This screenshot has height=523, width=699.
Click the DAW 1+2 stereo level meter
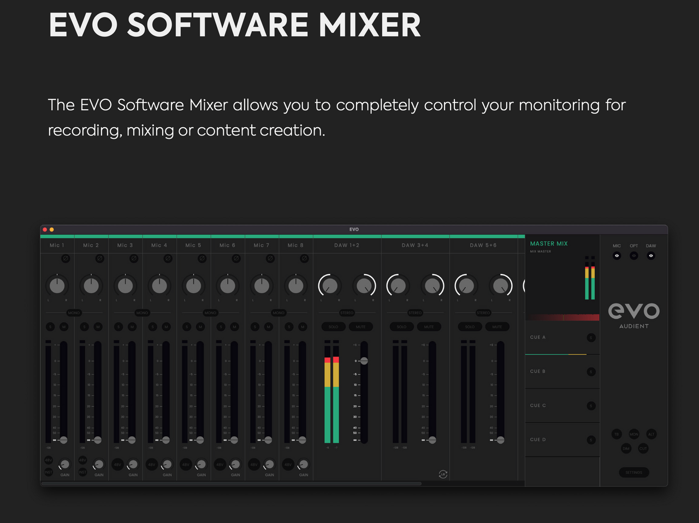tap(332, 391)
